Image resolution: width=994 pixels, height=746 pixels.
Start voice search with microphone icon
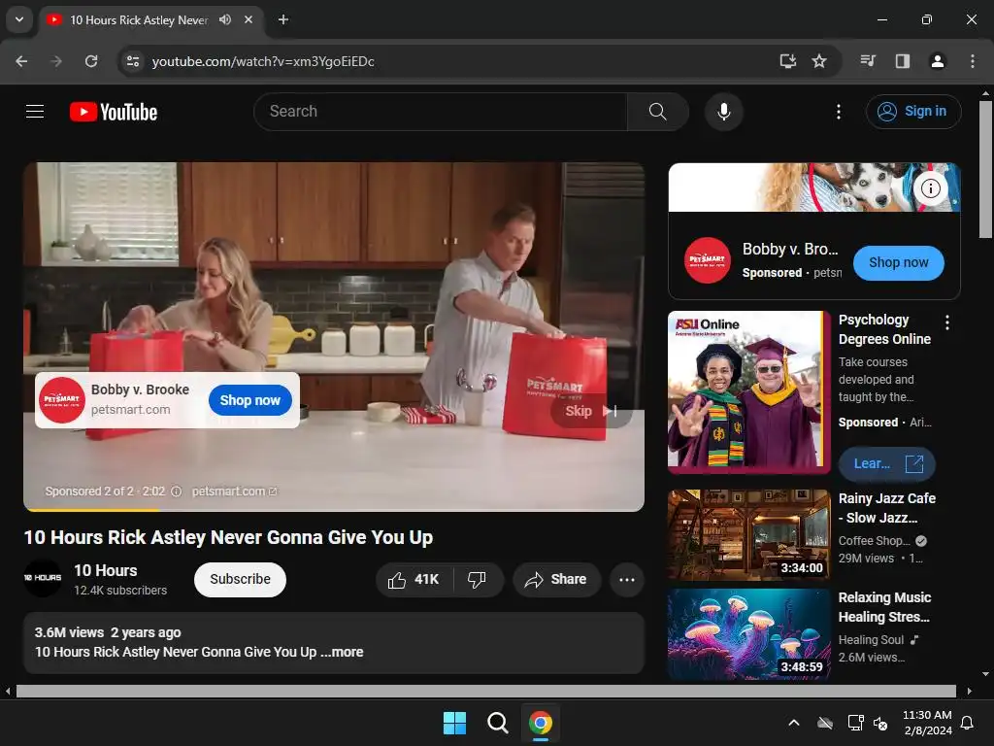[723, 112]
